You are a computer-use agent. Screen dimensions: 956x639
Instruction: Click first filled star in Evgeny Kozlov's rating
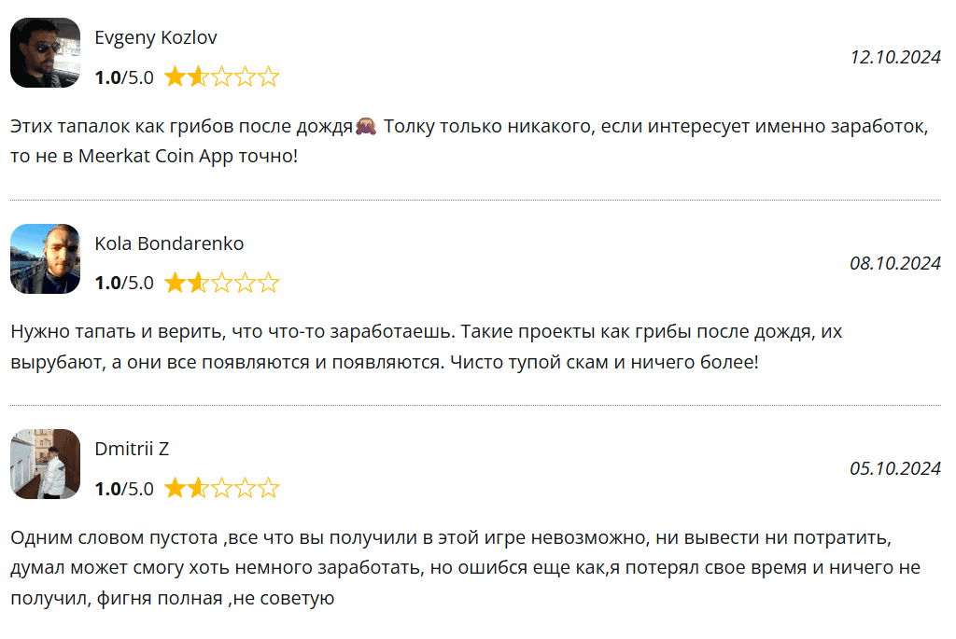[175, 77]
